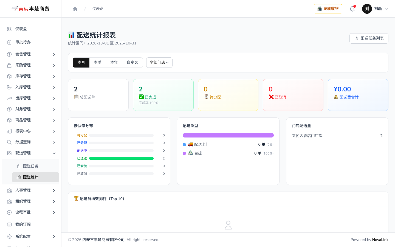Click the purple 配送类型 distribution bar
Screen dimensions: 395x247
pos(228,135)
